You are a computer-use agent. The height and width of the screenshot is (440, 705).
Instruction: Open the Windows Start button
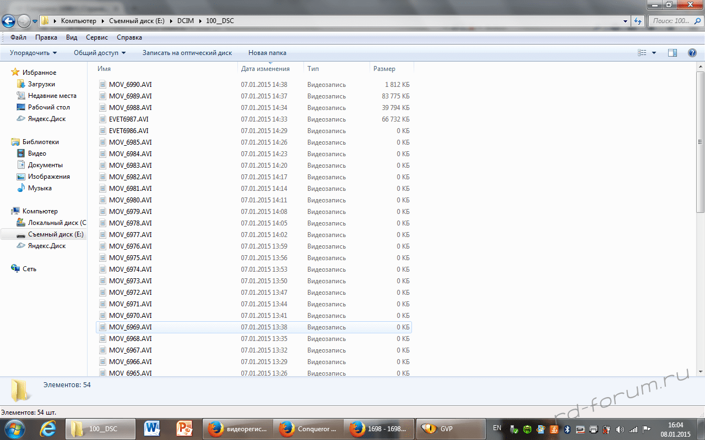(15, 428)
